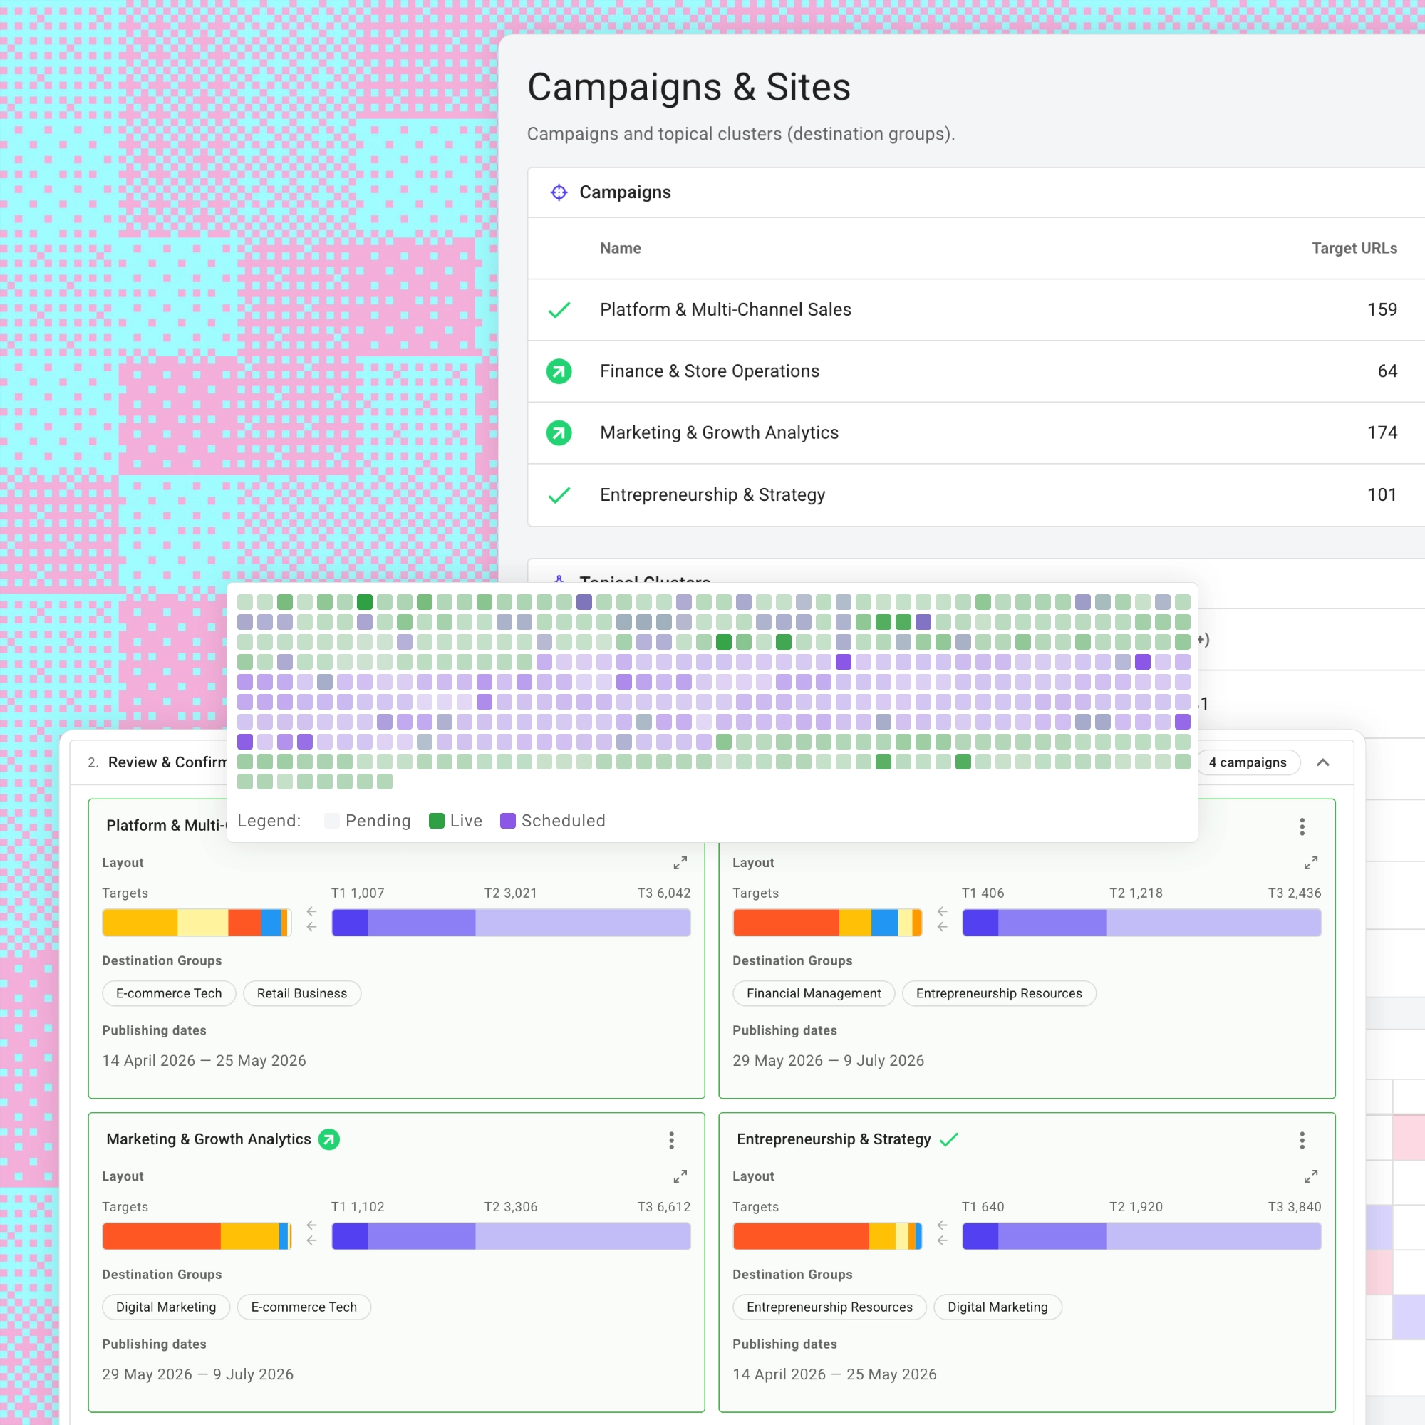The height and width of the screenshot is (1425, 1425).
Task: Click Targets color bar on Platform card
Action: 197,923
